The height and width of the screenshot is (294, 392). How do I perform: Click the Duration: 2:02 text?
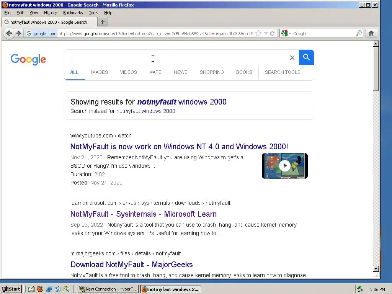[88, 174]
